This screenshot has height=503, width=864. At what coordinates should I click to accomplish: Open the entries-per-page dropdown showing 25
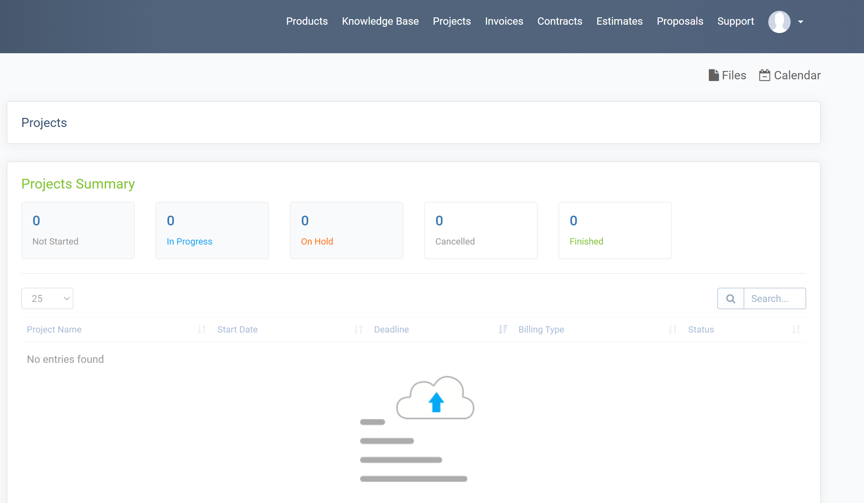(x=47, y=298)
